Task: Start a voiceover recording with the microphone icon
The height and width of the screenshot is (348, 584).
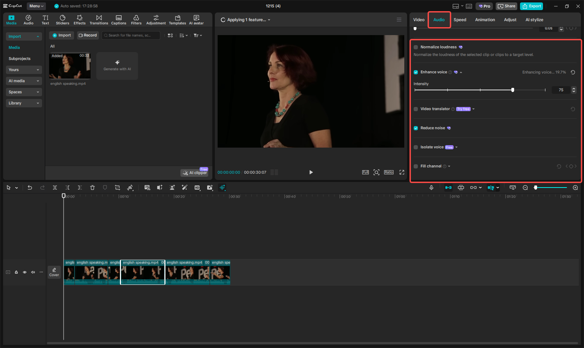Action: coord(431,188)
